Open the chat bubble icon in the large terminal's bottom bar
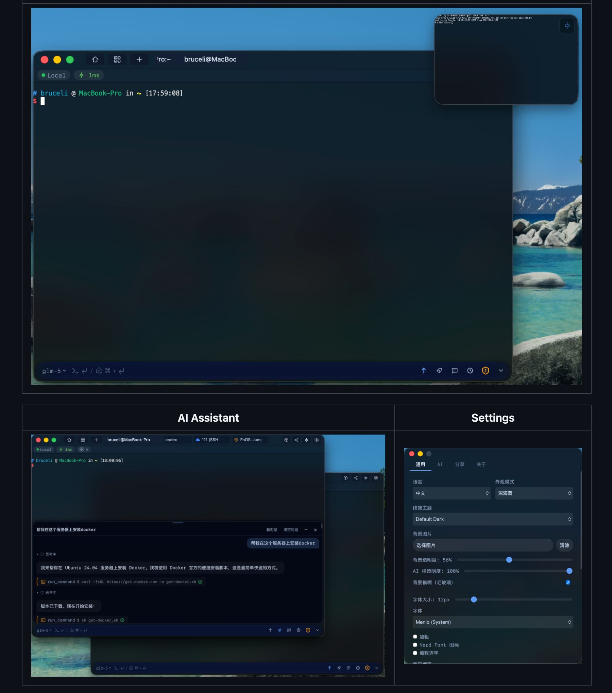612x693 pixels. pyautogui.click(x=455, y=371)
